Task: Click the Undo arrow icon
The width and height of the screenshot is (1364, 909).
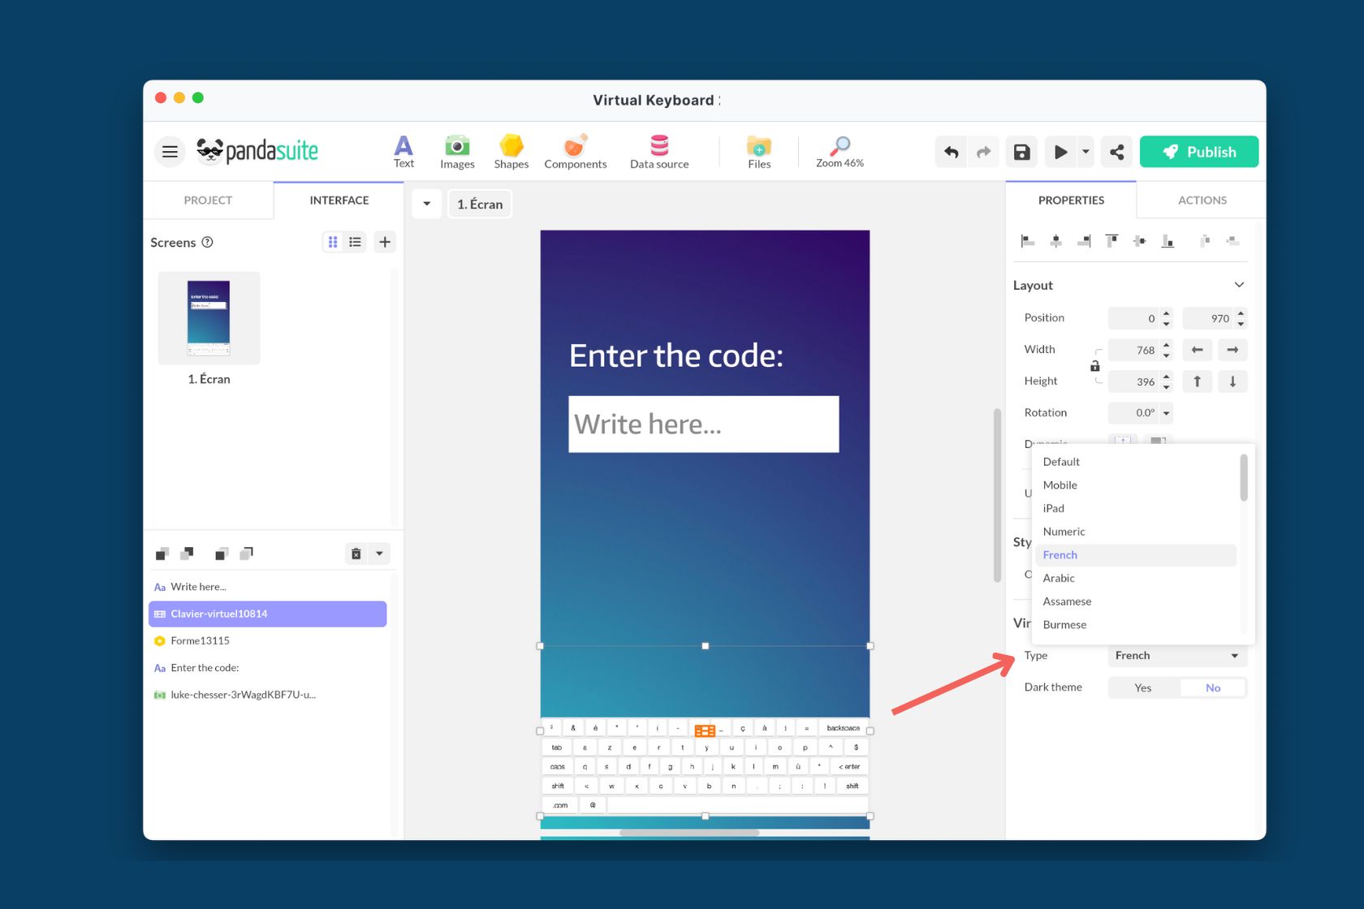Action: [952, 152]
